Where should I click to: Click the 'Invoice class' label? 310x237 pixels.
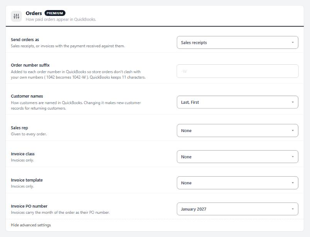(23, 154)
